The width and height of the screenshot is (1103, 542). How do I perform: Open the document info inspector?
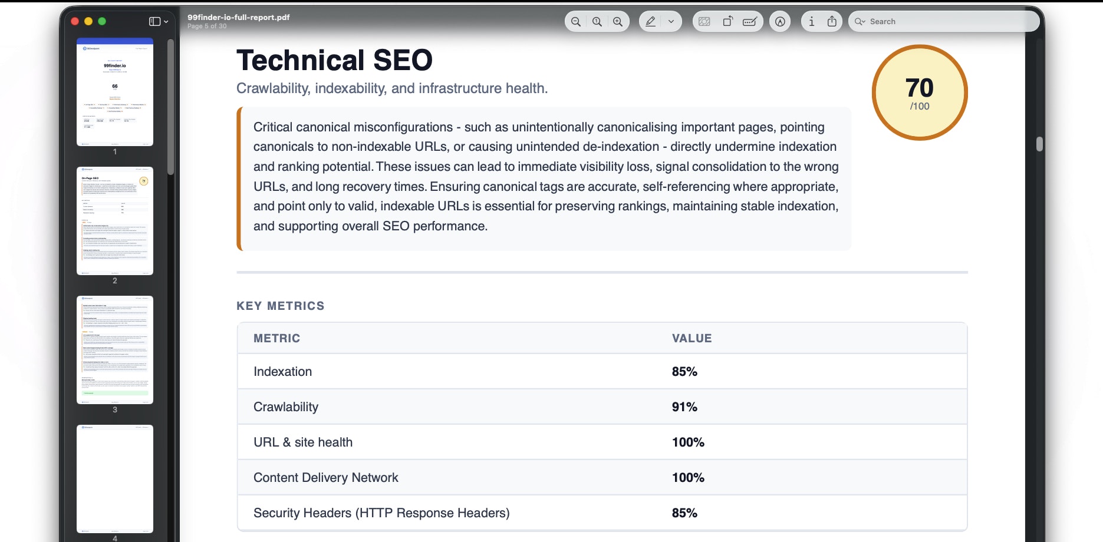(x=812, y=21)
